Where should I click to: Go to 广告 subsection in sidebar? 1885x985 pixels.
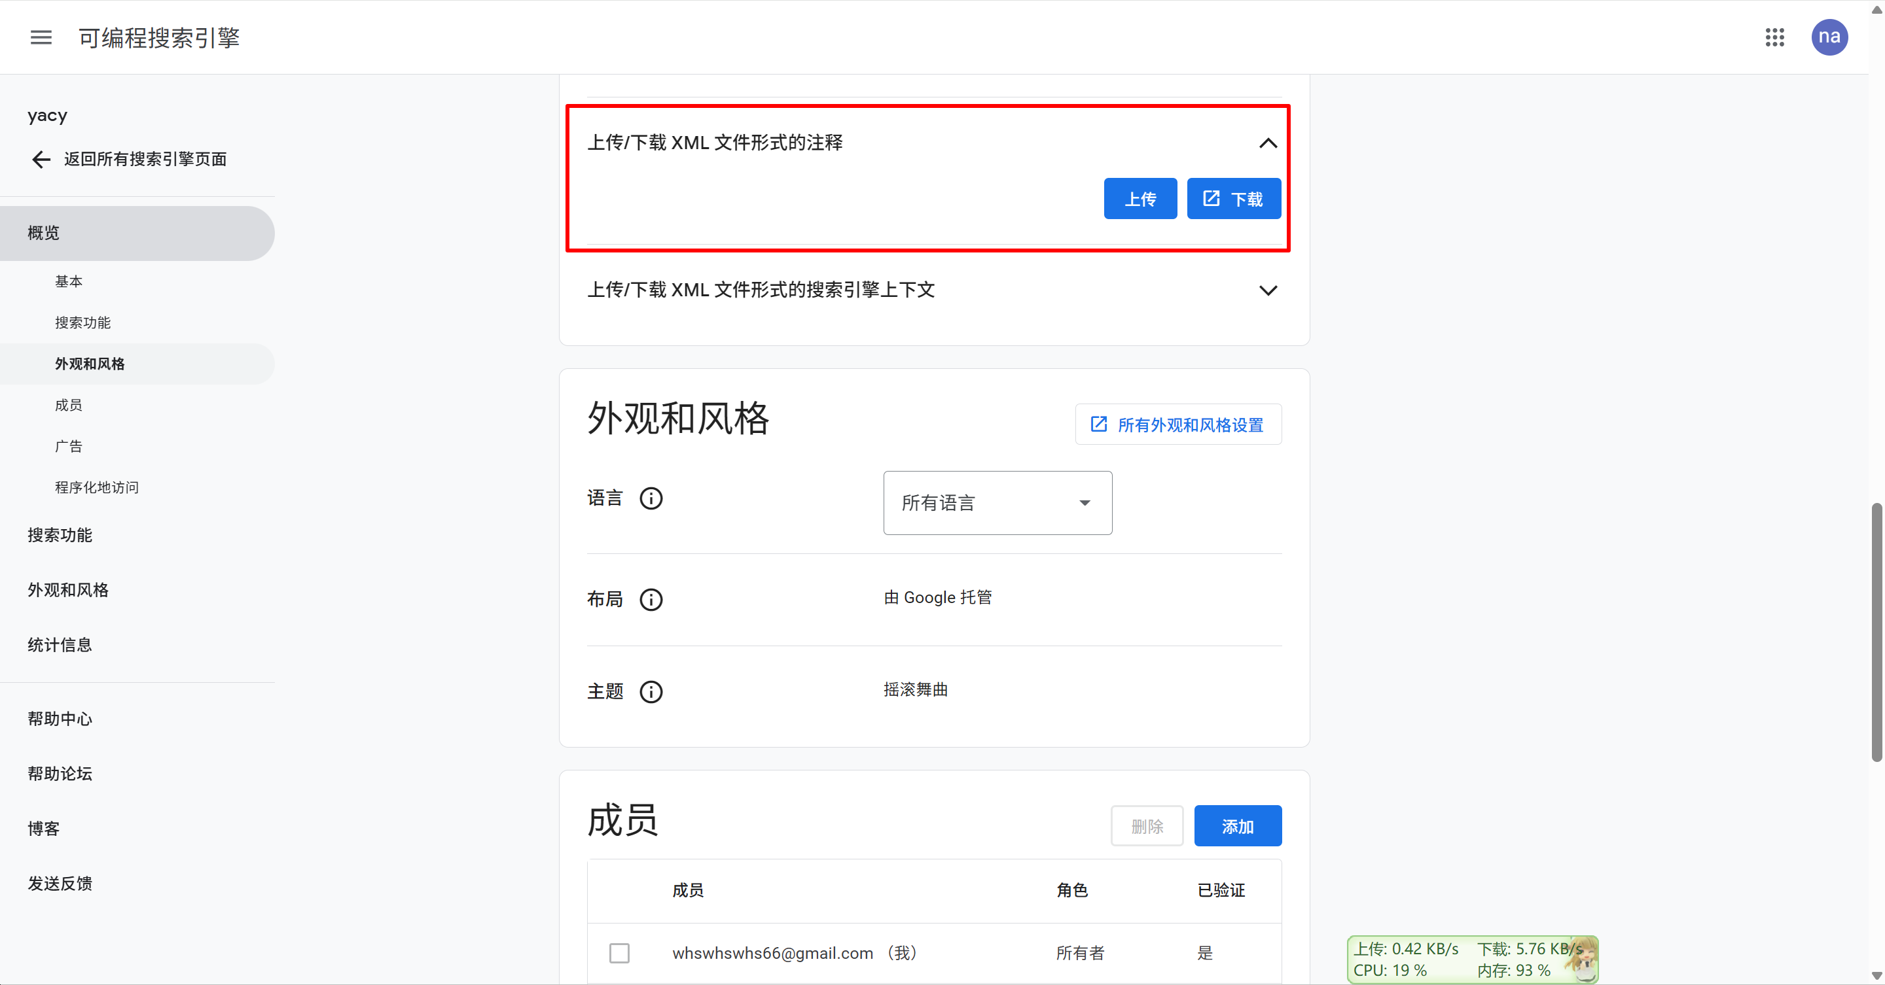[x=69, y=446]
